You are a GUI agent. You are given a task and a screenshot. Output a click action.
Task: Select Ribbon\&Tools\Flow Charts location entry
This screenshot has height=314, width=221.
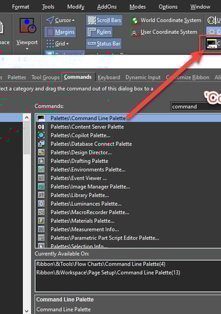click(101, 264)
